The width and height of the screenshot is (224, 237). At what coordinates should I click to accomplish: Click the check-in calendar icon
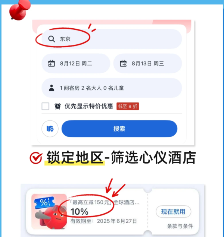pyautogui.click(x=52, y=63)
